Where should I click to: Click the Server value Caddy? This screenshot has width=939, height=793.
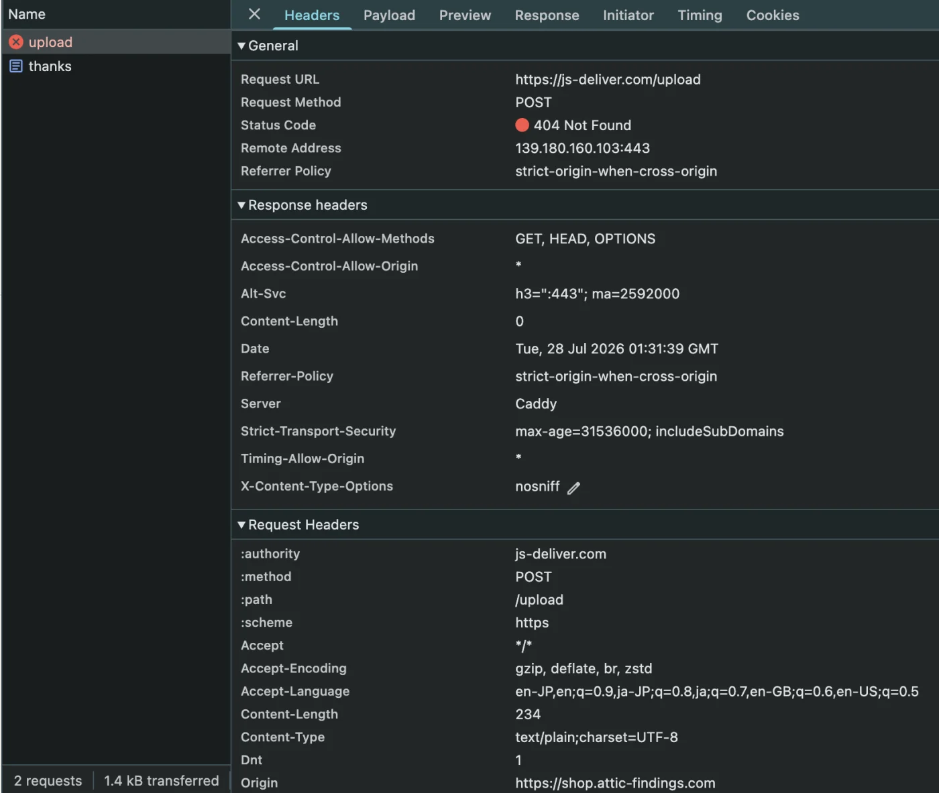point(536,404)
